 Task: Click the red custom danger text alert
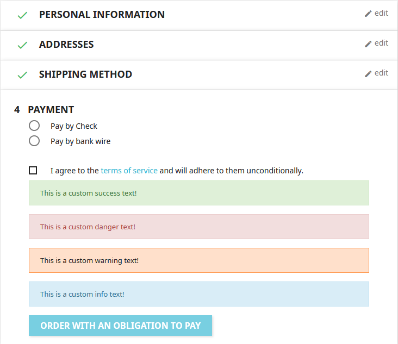click(x=198, y=227)
